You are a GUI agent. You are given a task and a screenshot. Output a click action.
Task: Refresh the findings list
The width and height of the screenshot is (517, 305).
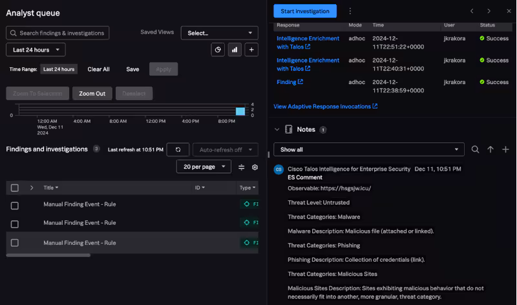(178, 149)
